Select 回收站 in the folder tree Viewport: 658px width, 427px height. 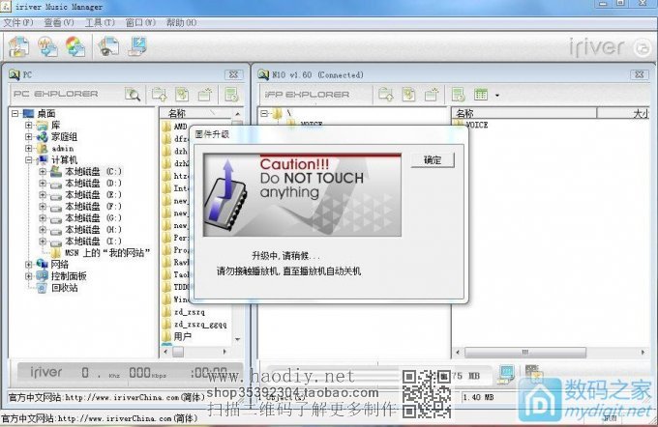click(64, 287)
